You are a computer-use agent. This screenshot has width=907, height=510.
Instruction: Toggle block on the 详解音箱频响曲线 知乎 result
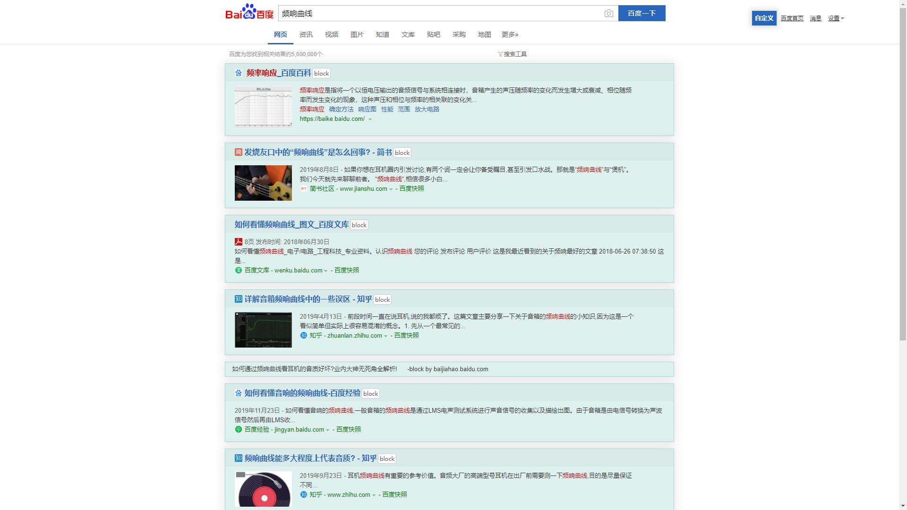click(382, 299)
